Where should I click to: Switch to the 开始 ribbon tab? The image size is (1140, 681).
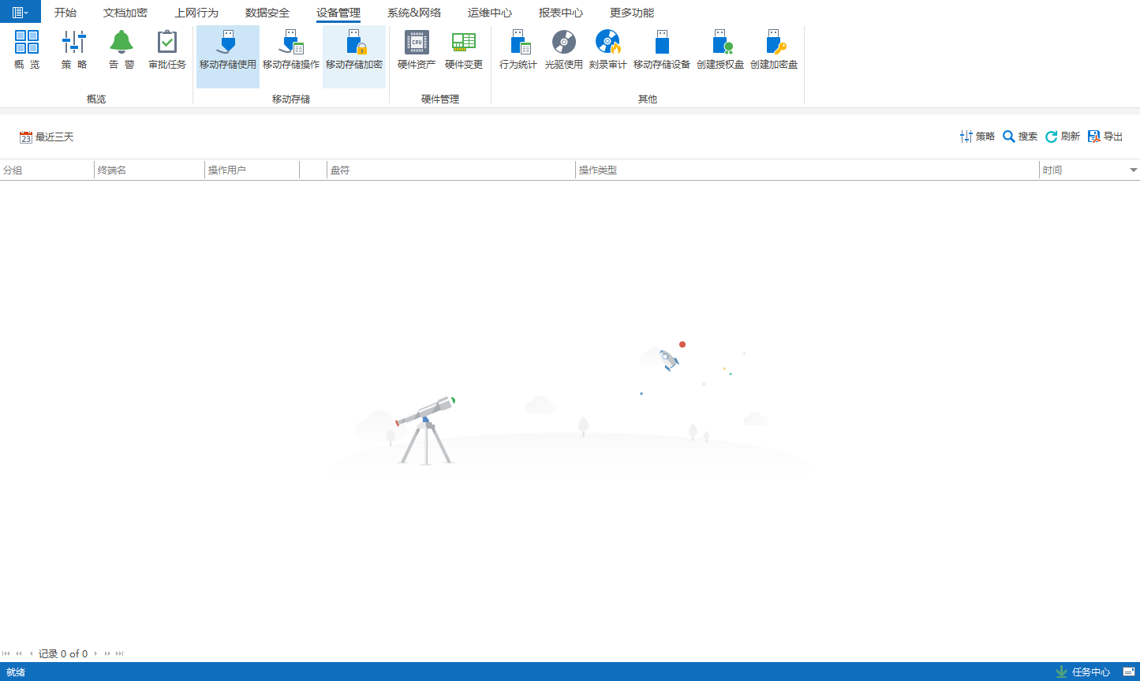65,13
